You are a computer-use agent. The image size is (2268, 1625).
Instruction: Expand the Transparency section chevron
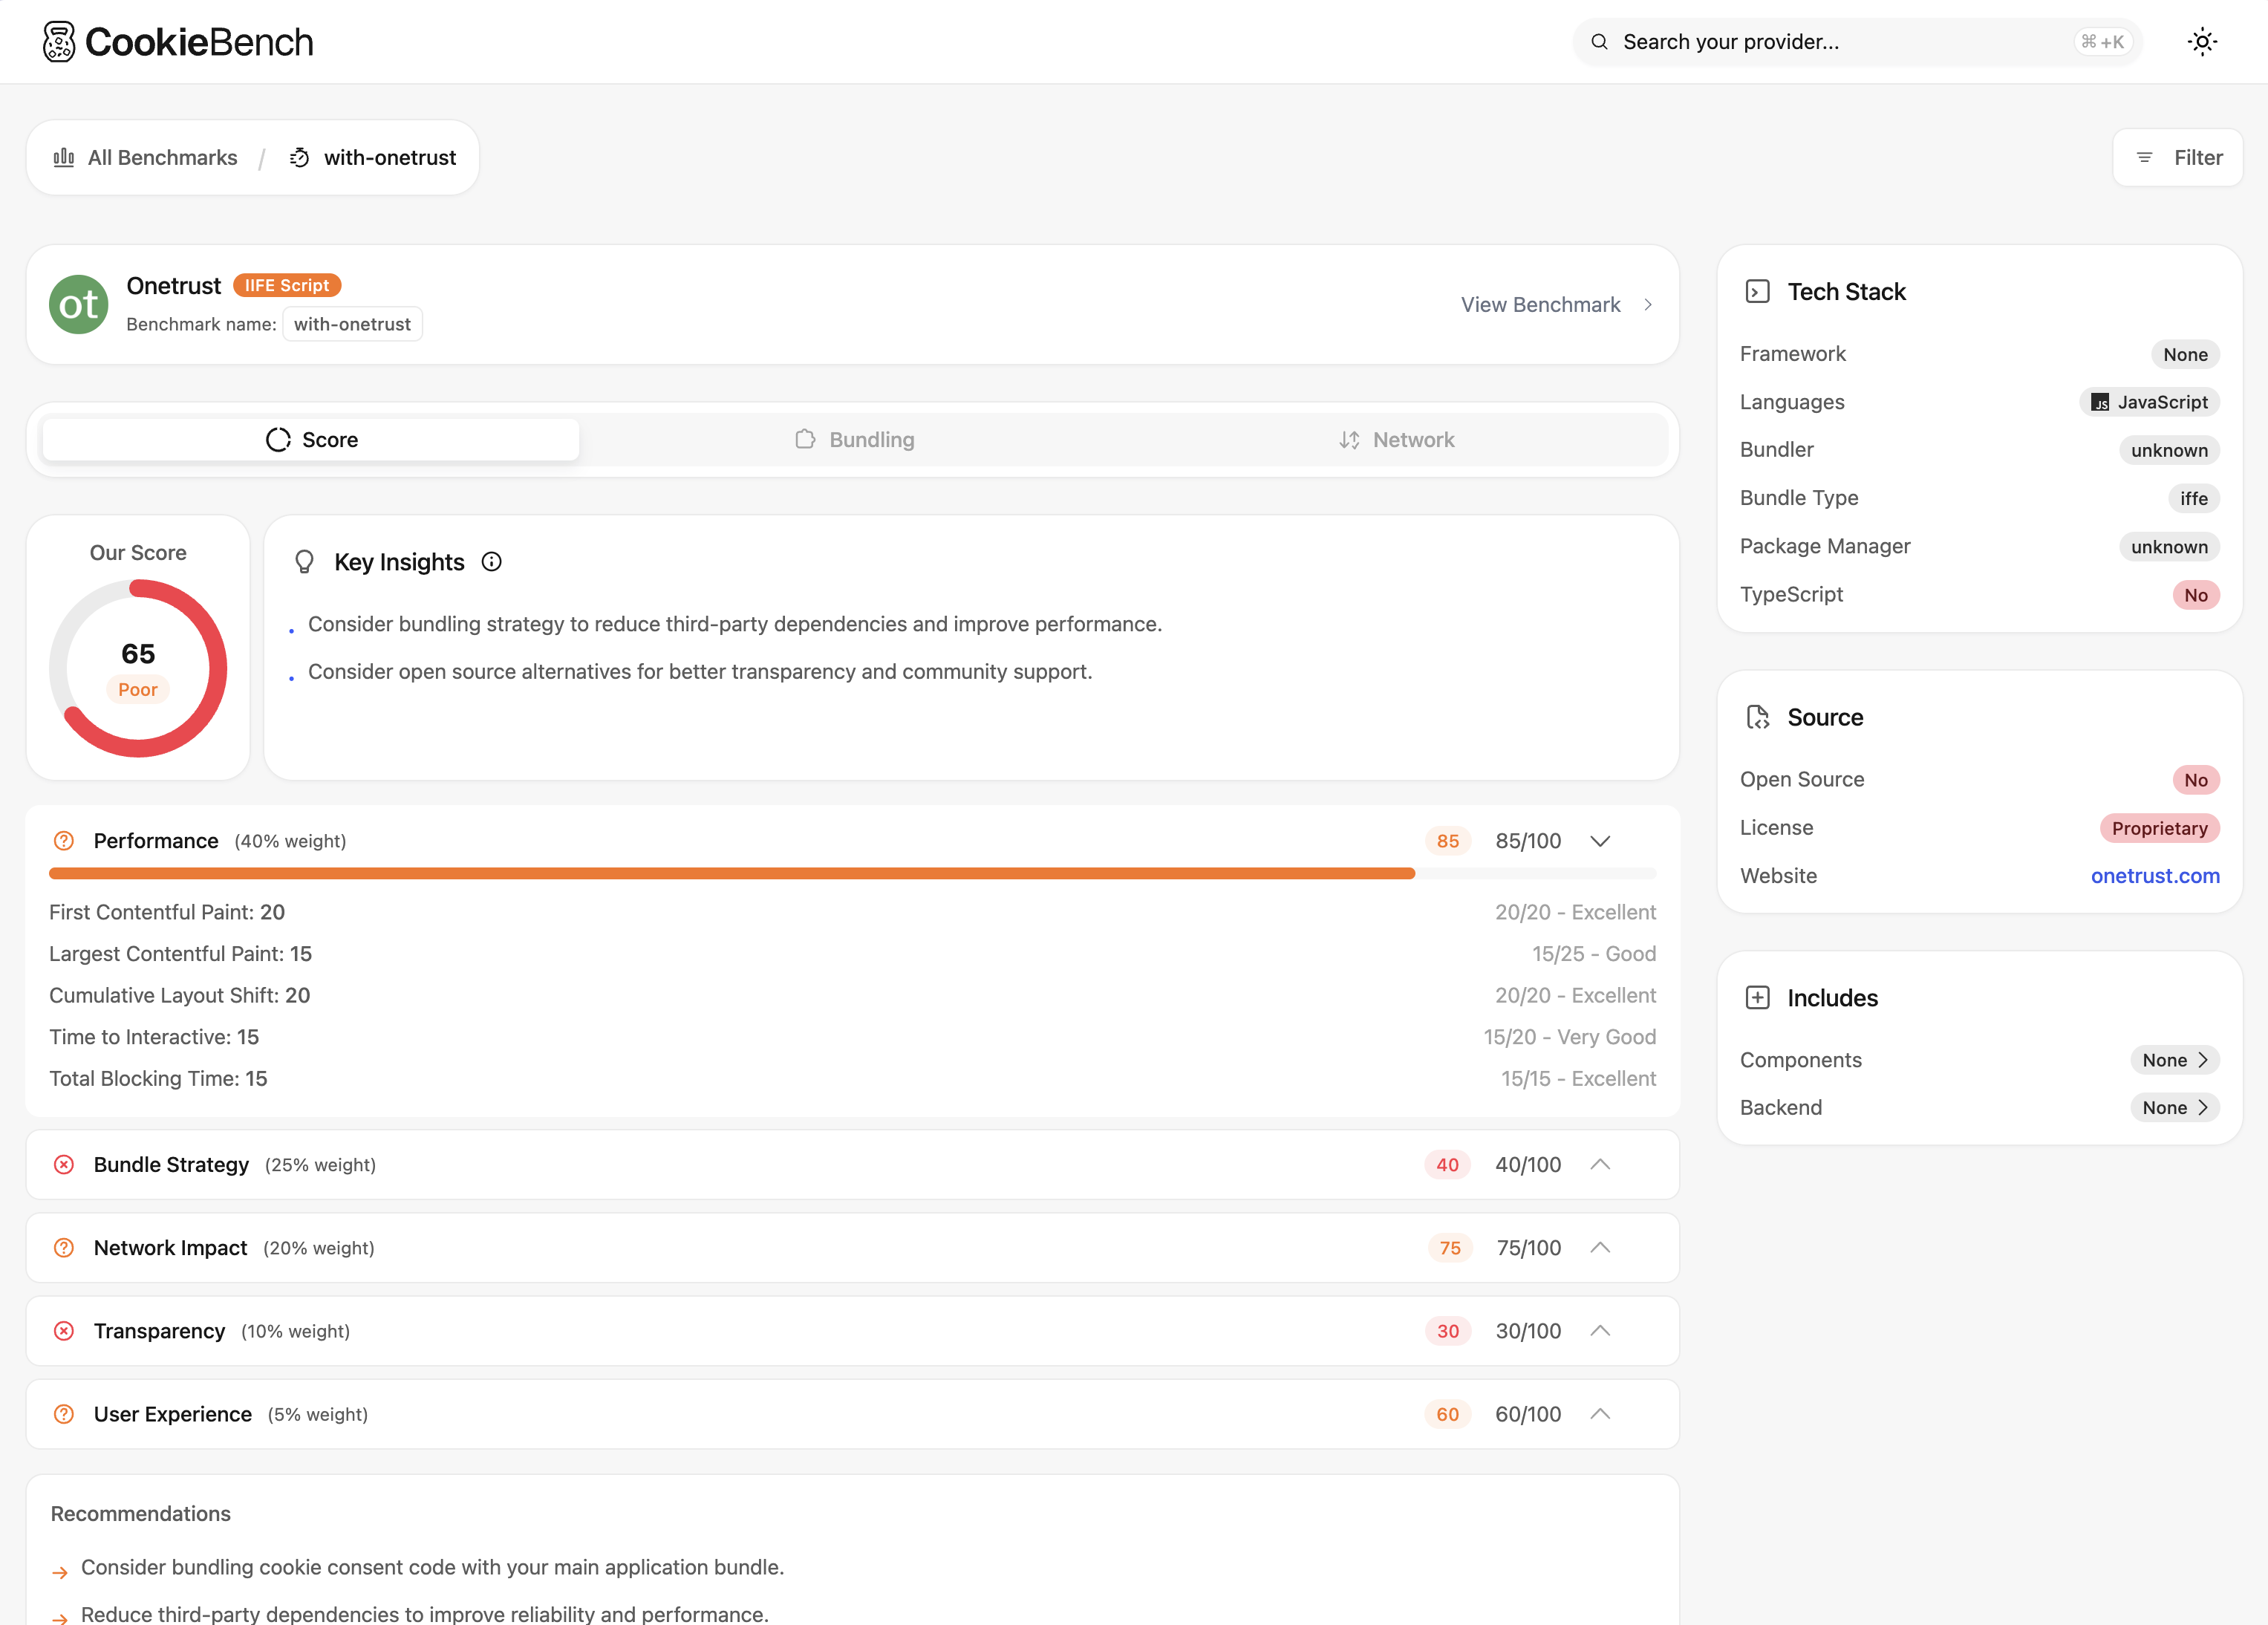(1600, 1330)
